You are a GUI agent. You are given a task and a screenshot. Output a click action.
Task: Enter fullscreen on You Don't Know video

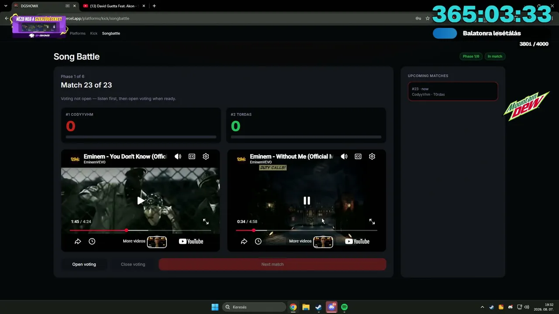(206, 222)
